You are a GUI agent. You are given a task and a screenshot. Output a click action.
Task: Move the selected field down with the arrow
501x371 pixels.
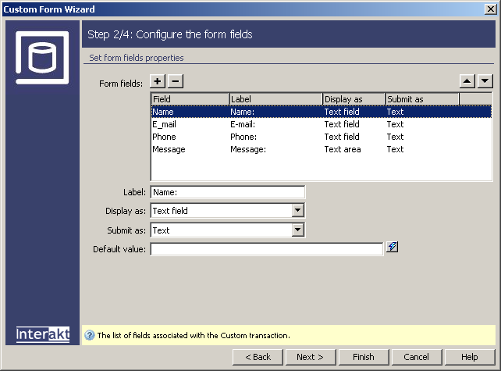pyautogui.click(x=485, y=81)
